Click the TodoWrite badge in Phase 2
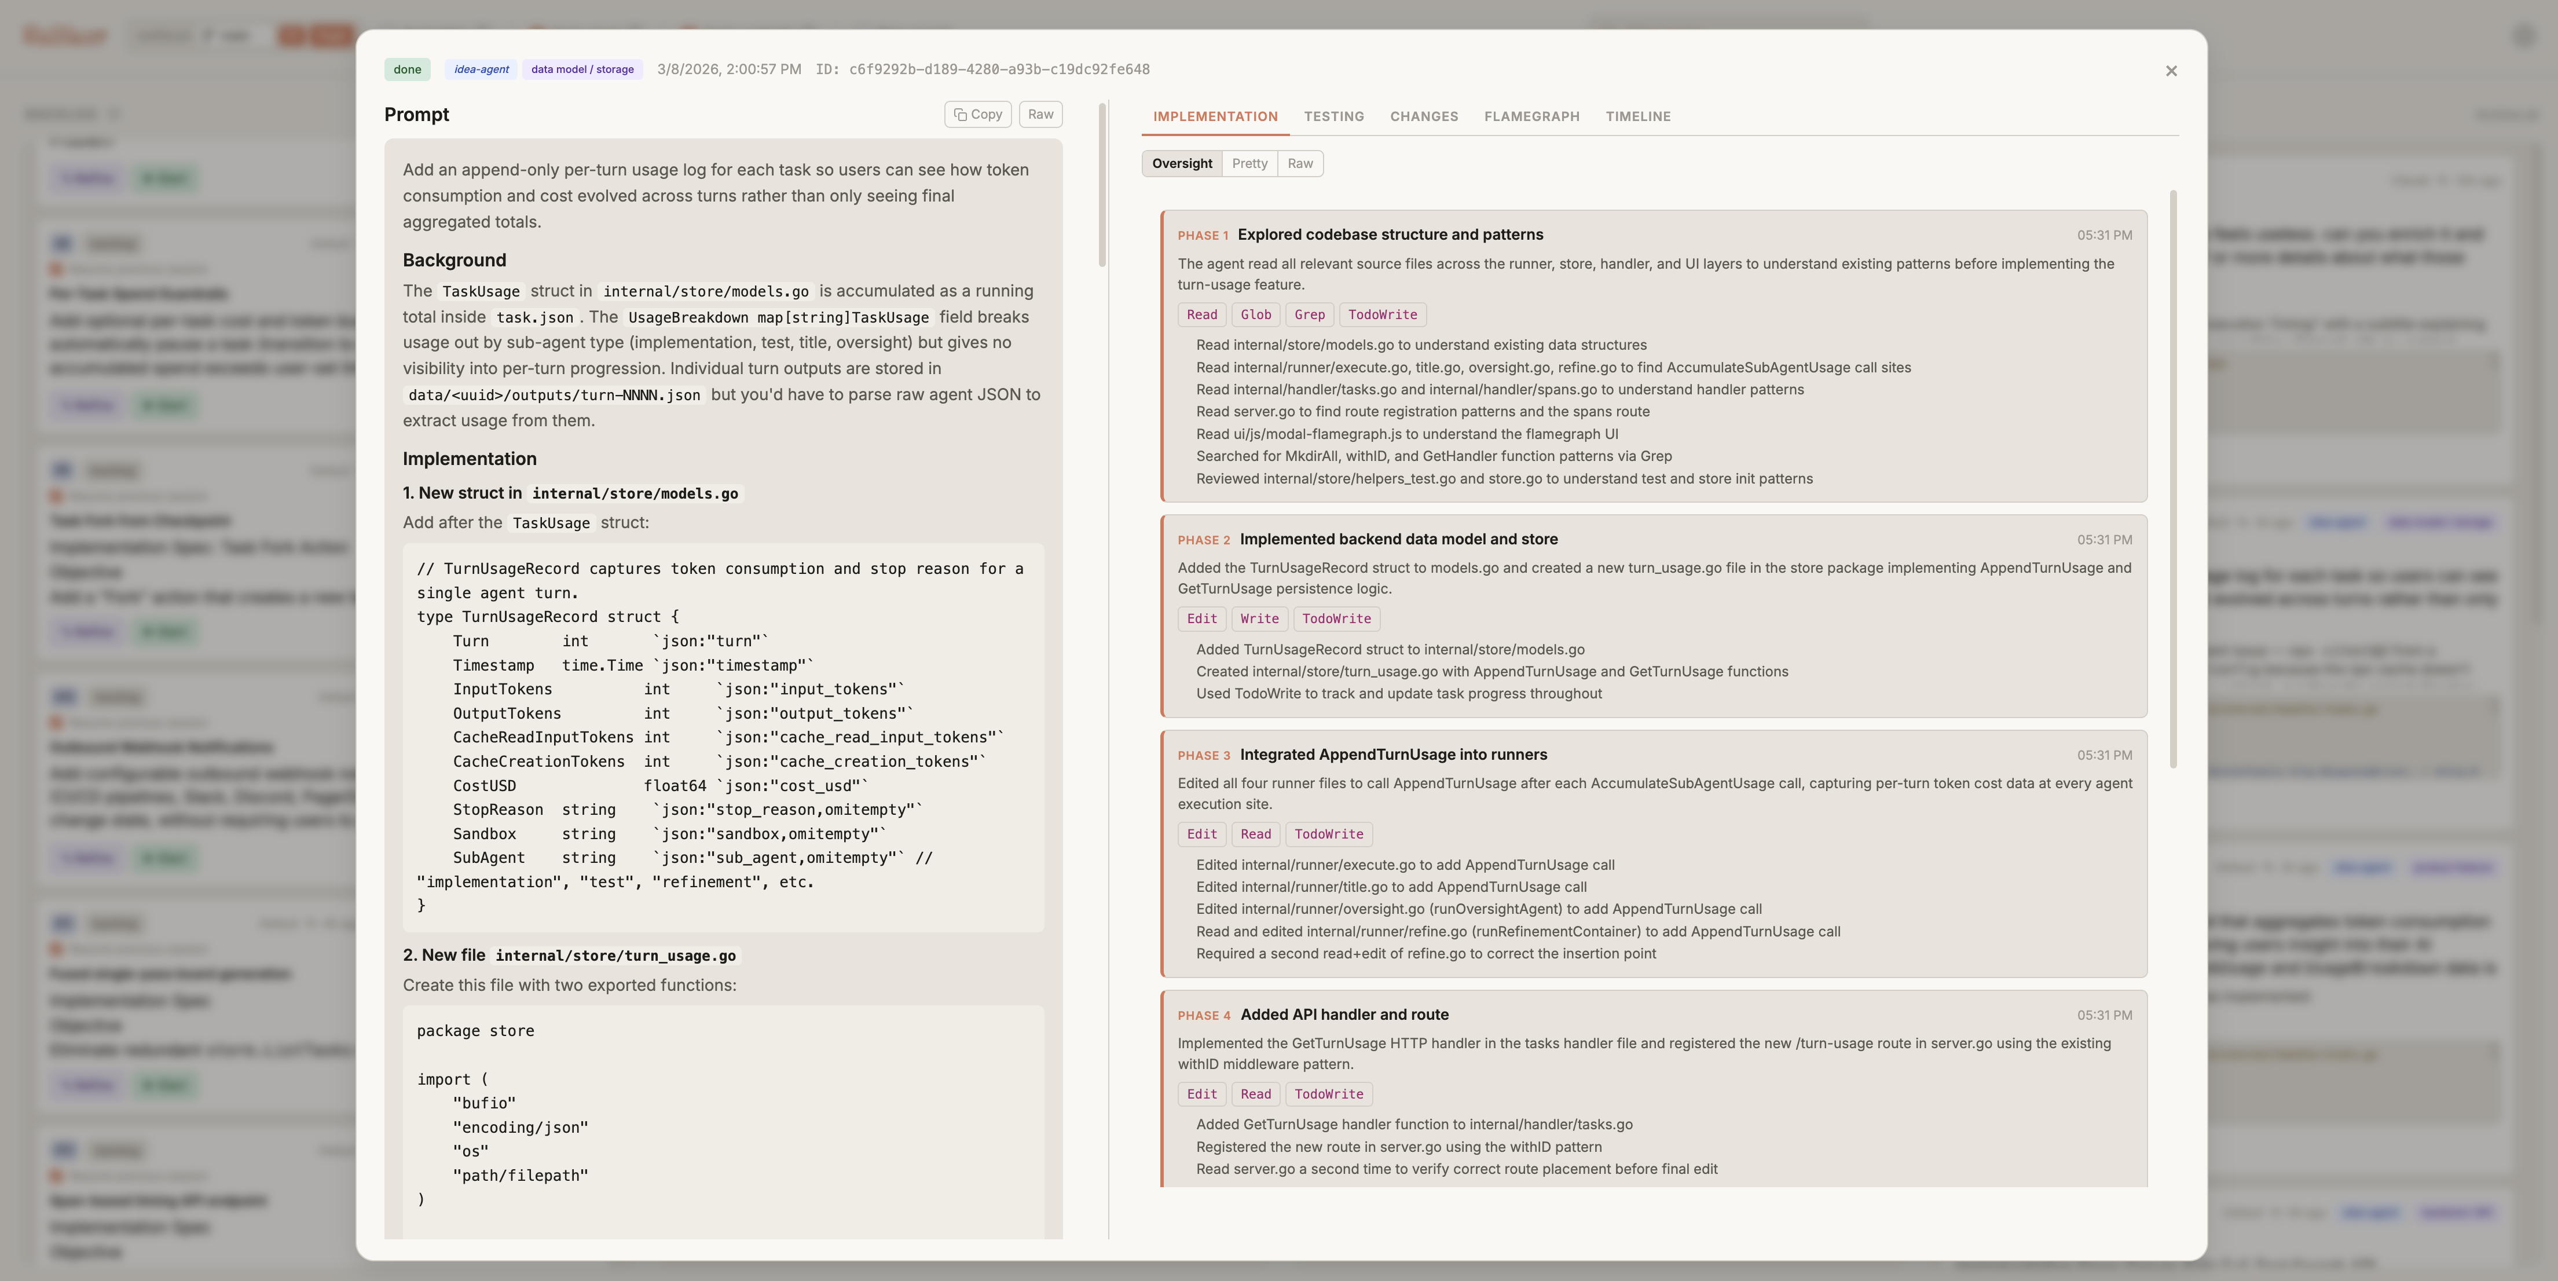Image resolution: width=2558 pixels, height=1281 pixels. click(x=1336, y=618)
